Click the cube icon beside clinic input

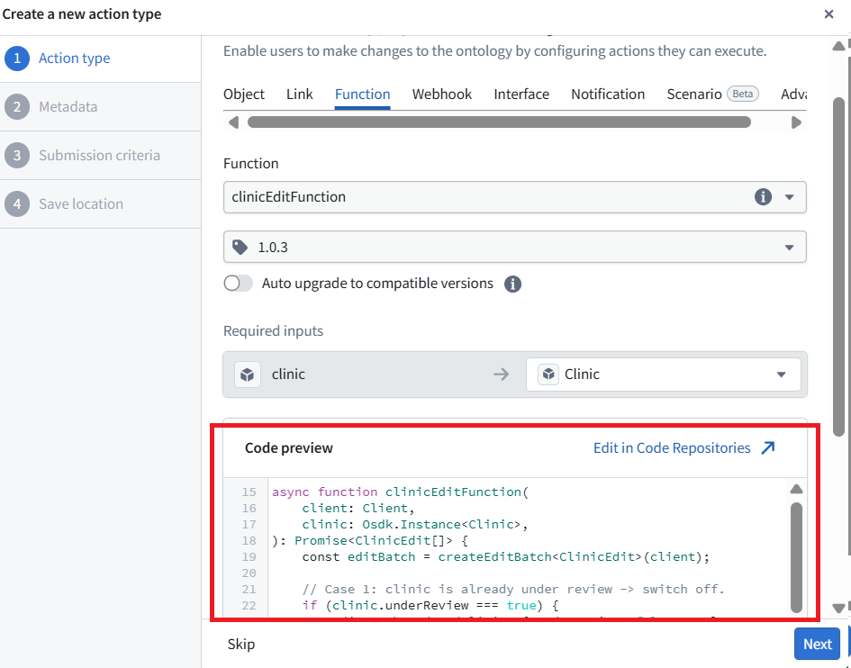pyautogui.click(x=248, y=375)
